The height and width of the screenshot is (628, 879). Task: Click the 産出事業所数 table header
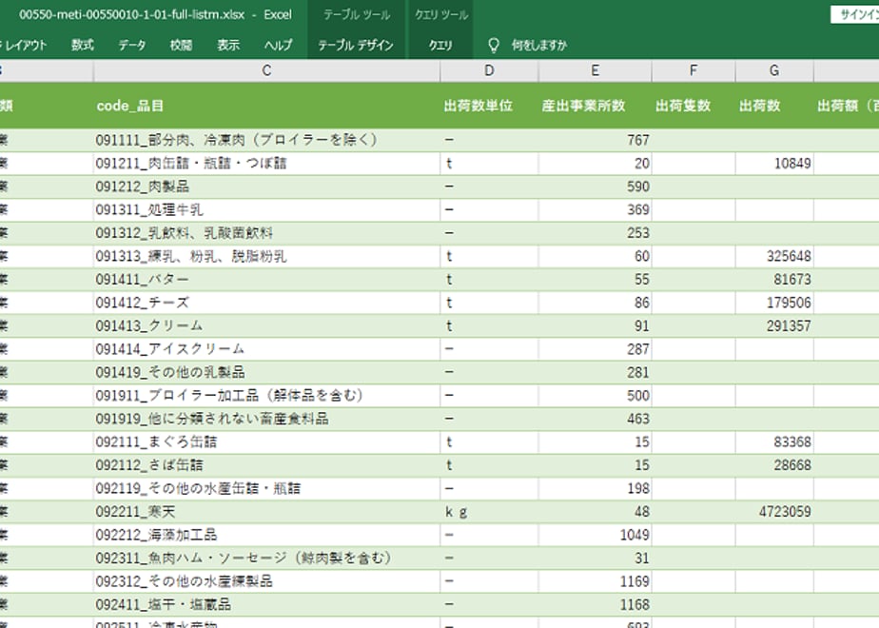(596, 106)
